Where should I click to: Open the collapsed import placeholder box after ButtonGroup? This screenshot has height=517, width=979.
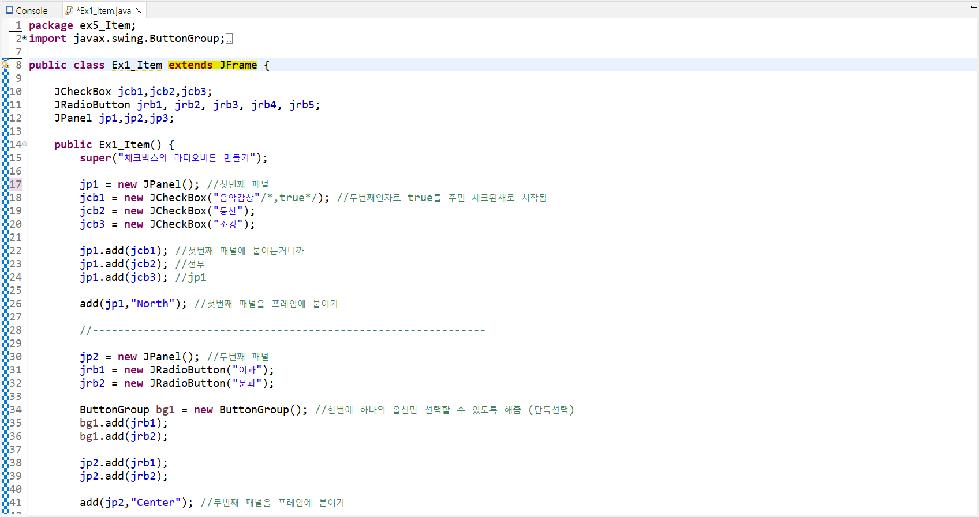pyautogui.click(x=229, y=39)
